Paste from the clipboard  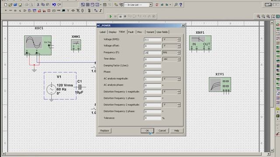[48, 5]
